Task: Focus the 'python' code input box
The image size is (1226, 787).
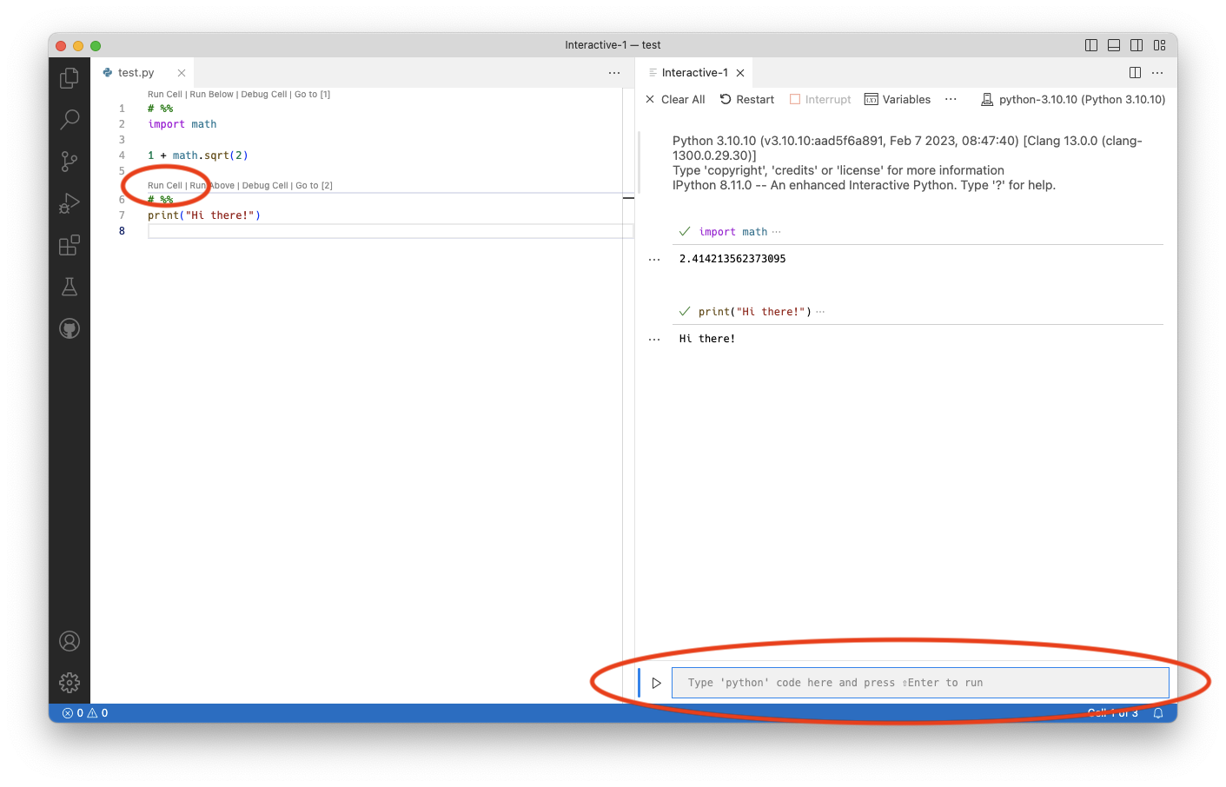Action: 919,683
